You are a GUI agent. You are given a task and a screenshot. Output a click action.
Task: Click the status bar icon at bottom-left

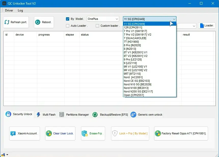tap(3, 154)
